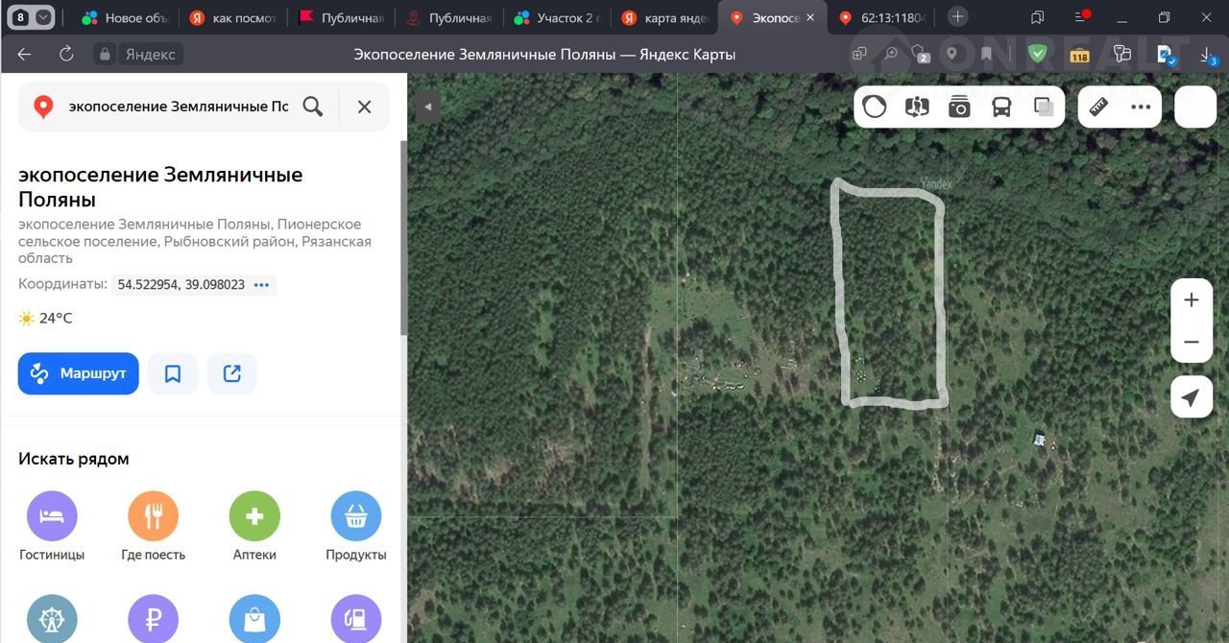Open map photos via camera icon
The width and height of the screenshot is (1229, 643).
(959, 107)
